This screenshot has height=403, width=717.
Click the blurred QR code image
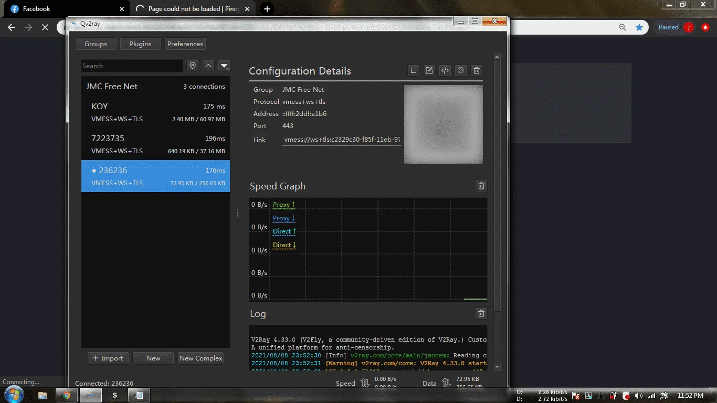pyautogui.click(x=444, y=124)
